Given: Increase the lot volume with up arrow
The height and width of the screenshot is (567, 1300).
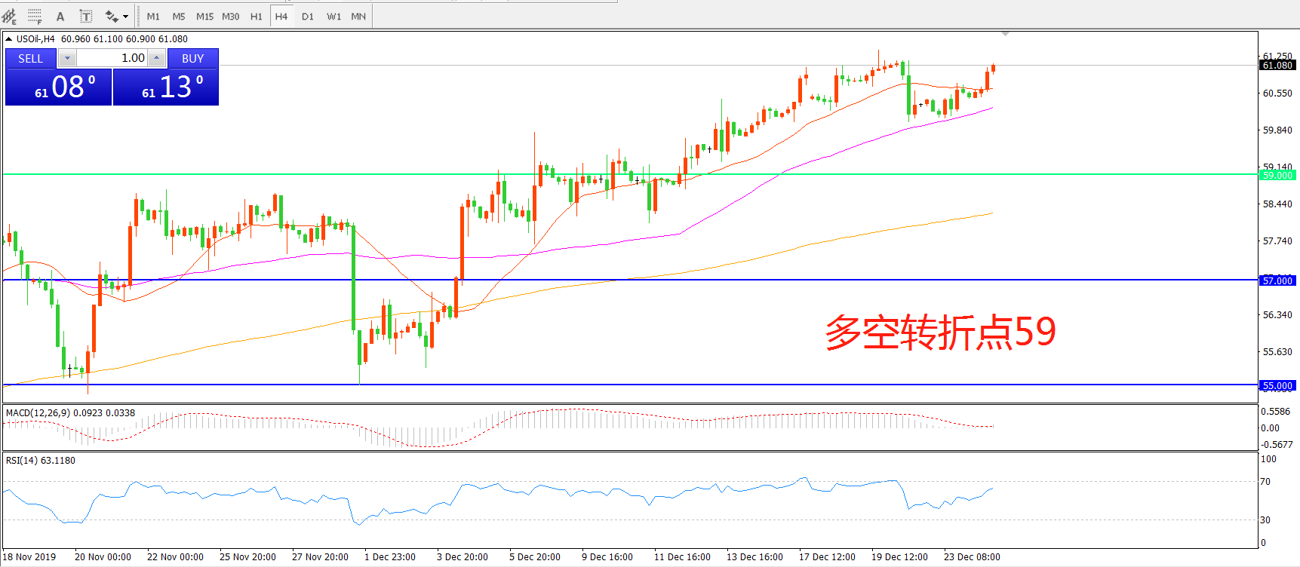Looking at the screenshot, I should (156, 58).
